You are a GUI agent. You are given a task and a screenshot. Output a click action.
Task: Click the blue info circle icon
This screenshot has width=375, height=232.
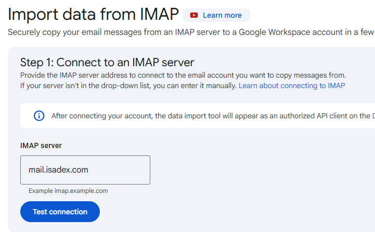[39, 116]
